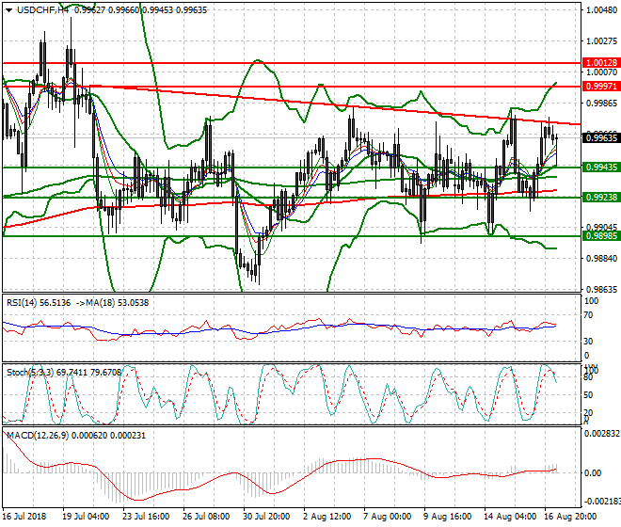
Task: Click the 7 Aug 00:00 time label
Action: click(x=388, y=517)
